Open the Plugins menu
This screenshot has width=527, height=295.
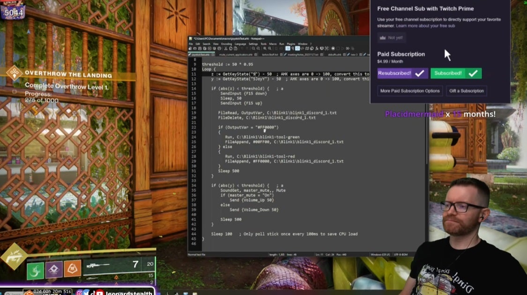(290, 44)
